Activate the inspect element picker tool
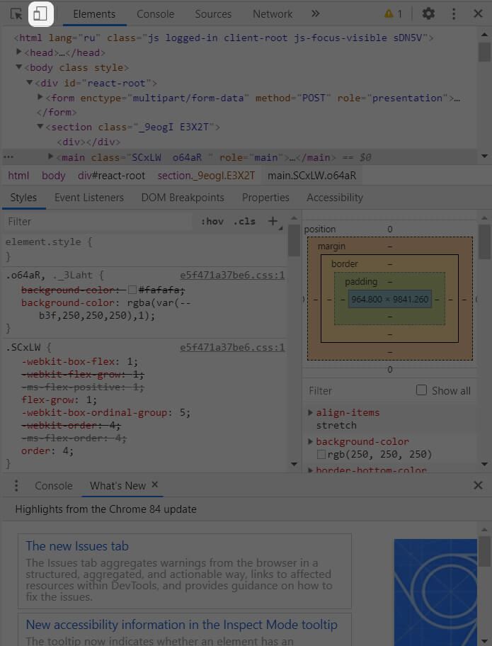 pyautogui.click(x=16, y=14)
